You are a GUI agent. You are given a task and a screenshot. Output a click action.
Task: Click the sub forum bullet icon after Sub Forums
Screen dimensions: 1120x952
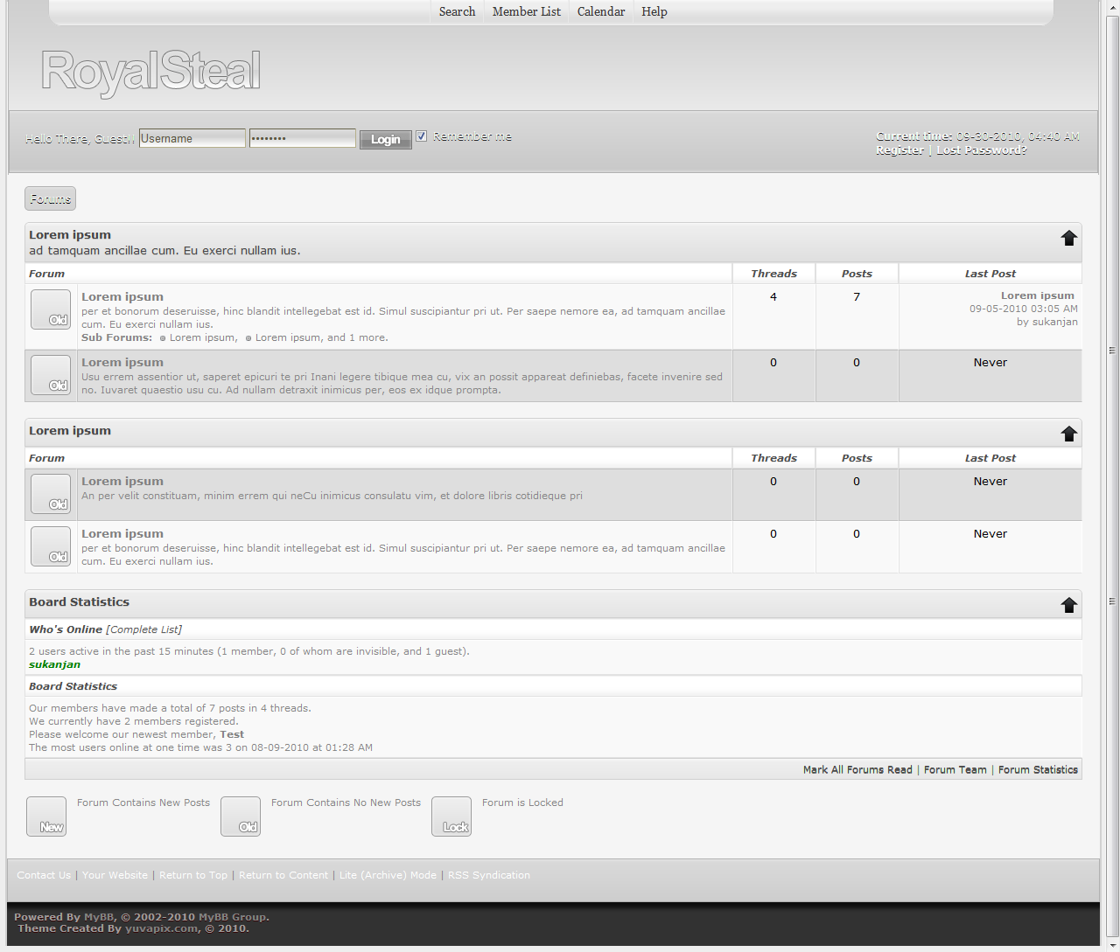coord(163,338)
